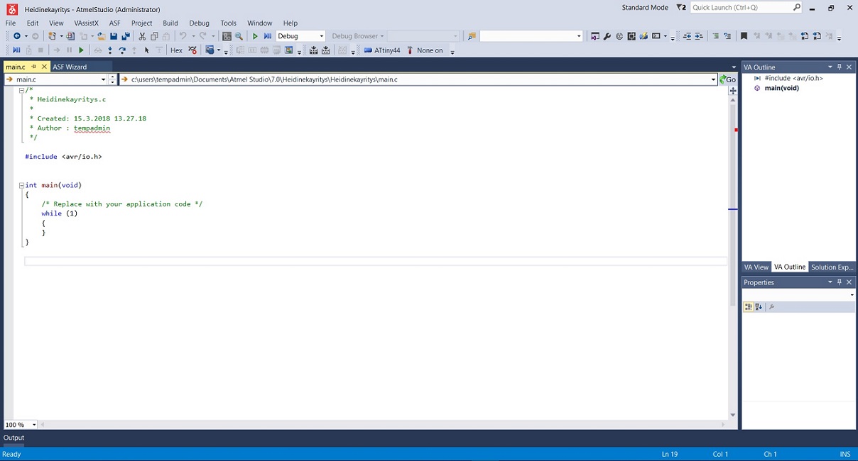Save all files with Save All icon
858x461 pixels.
[126, 36]
